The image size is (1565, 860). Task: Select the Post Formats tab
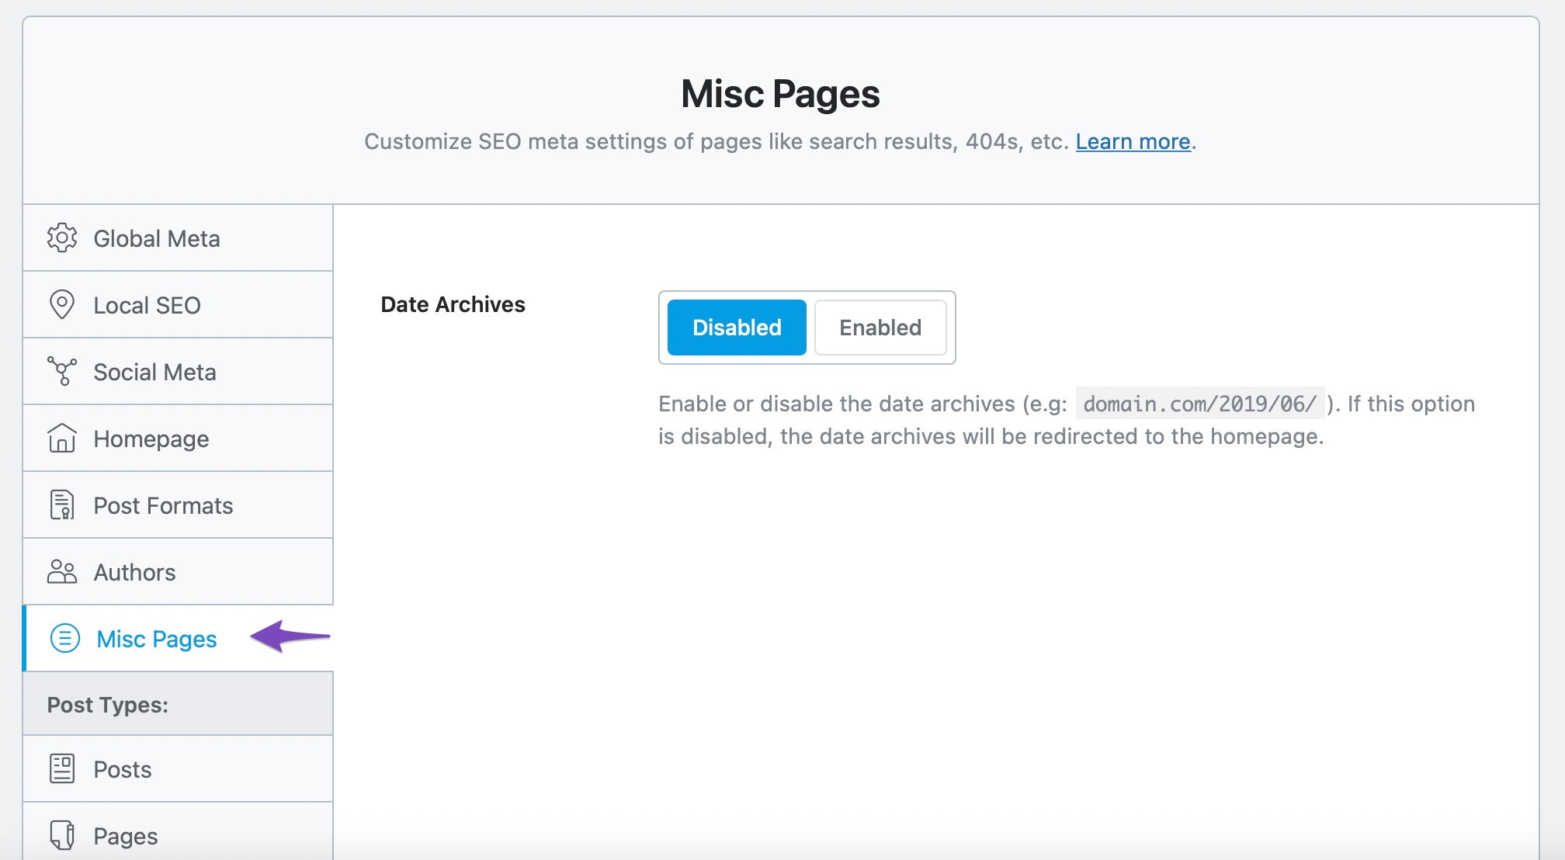coord(179,505)
